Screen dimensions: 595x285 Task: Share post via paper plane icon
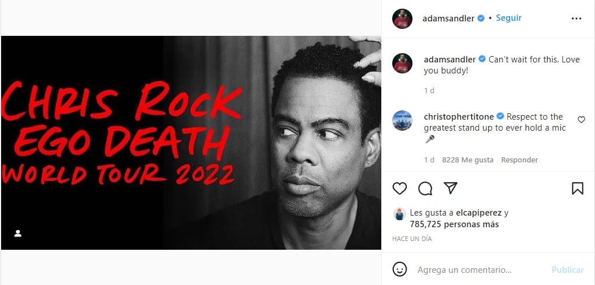pyautogui.click(x=451, y=188)
